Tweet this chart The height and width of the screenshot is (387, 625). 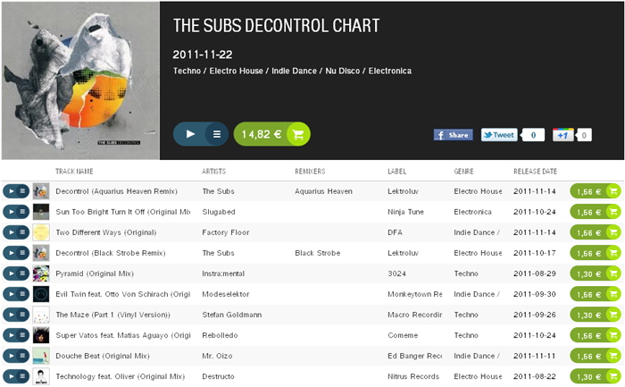pyautogui.click(x=499, y=135)
